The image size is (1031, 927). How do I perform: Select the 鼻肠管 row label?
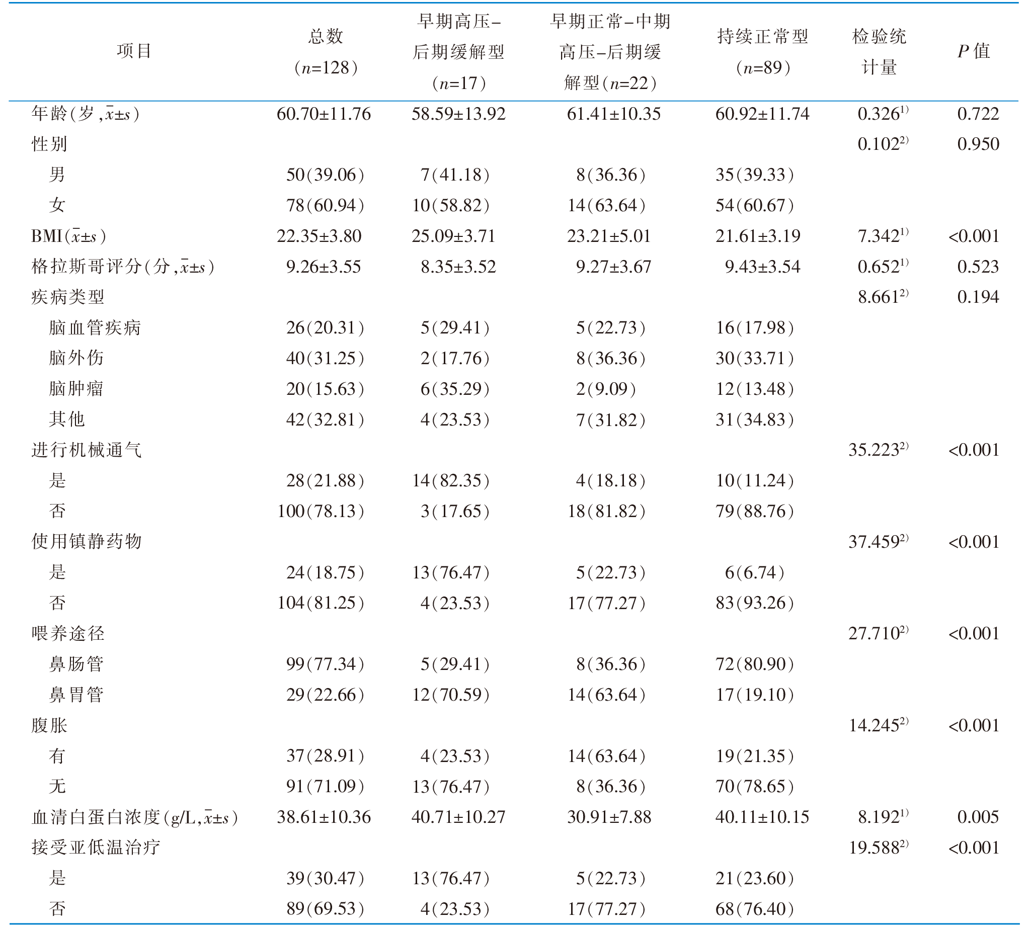[76, 663]
